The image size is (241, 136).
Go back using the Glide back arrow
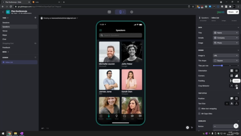click(x=3, y=12)
